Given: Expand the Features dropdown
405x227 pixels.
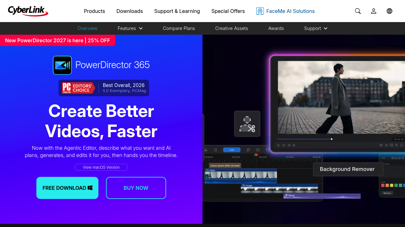Looking at the screenshot, I should click(130, 28).
